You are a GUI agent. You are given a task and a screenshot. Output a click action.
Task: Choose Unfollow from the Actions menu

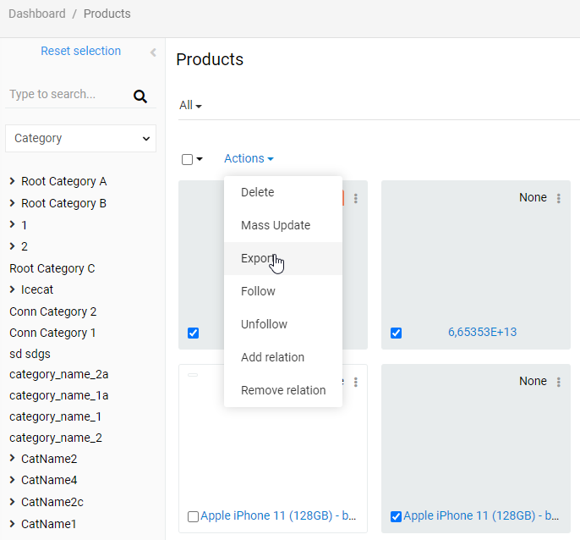pyautogui.click(x=283, y=324)
